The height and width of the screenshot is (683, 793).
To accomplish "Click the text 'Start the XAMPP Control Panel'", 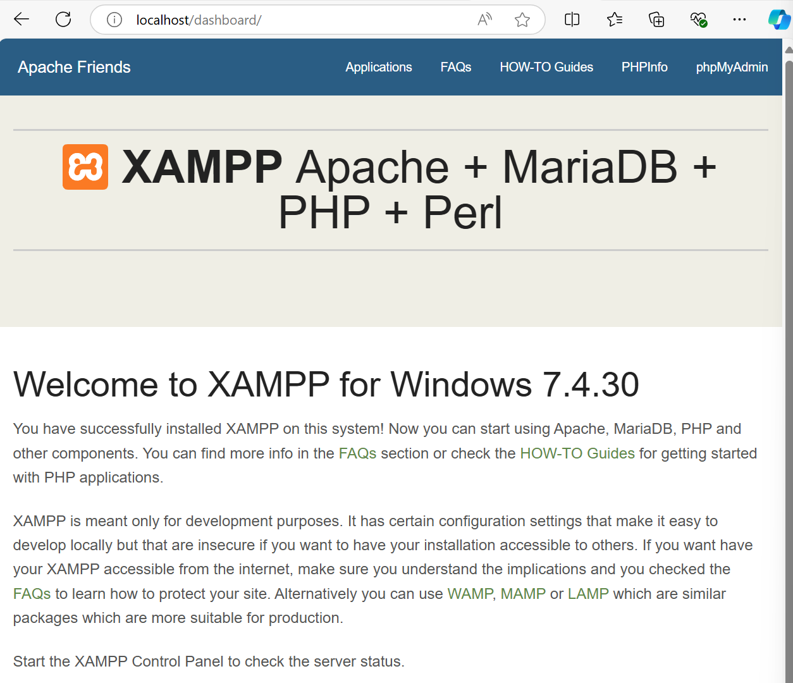I will 118,661.
